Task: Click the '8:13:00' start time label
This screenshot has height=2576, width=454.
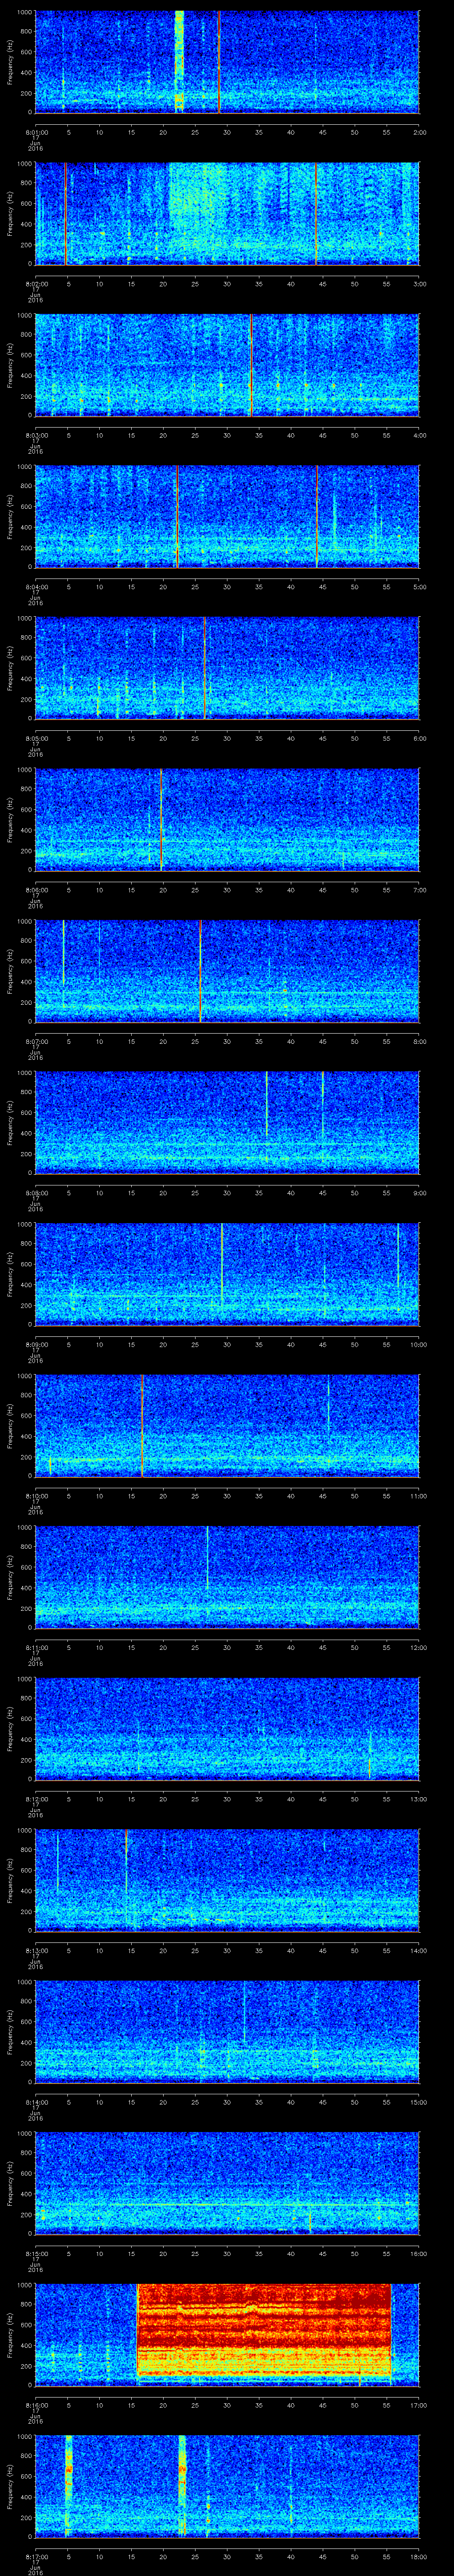Action: pyautogui.click(x=36, y=1951)
